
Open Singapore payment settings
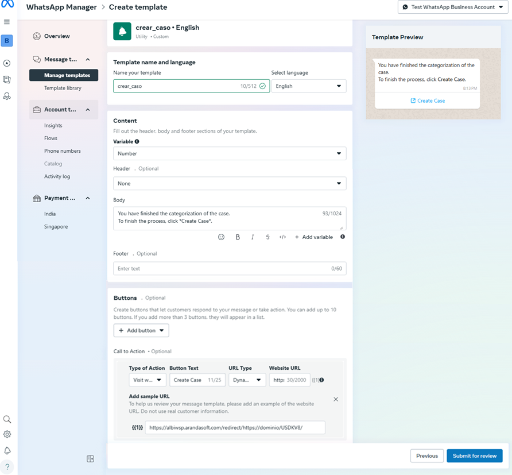pos(56,227)
